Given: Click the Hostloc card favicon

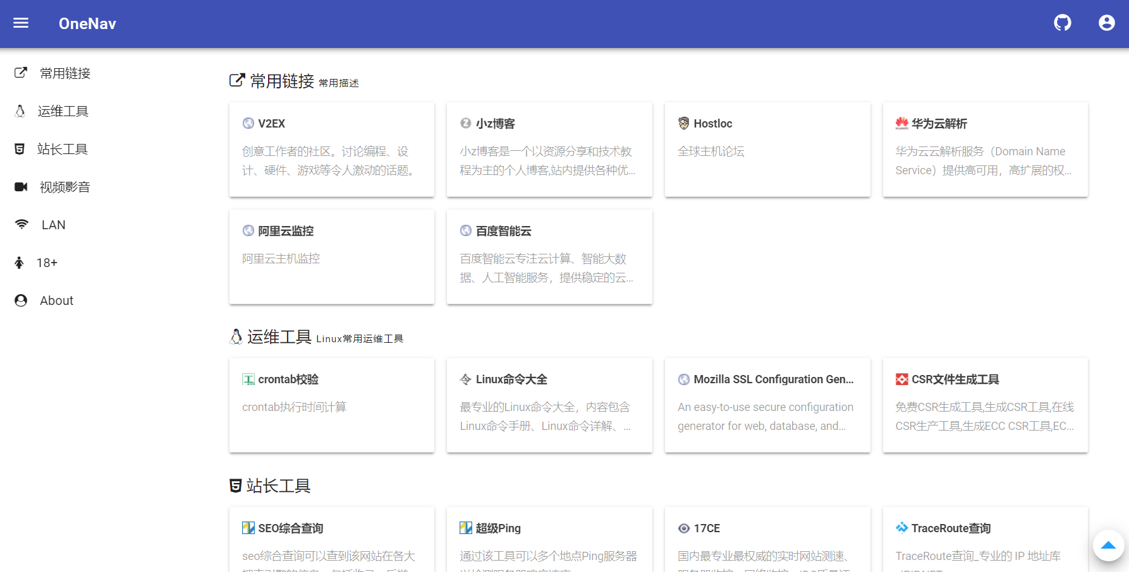Looking at the screenshot, I should [x=683, y=123].
